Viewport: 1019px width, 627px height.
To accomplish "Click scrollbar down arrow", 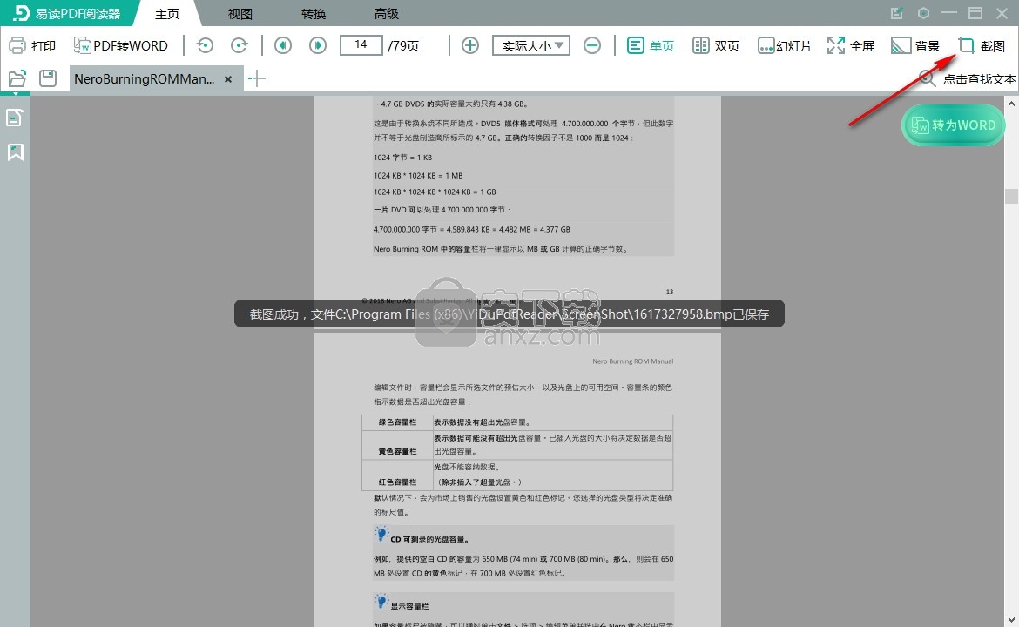I will tap(1011, 620).
